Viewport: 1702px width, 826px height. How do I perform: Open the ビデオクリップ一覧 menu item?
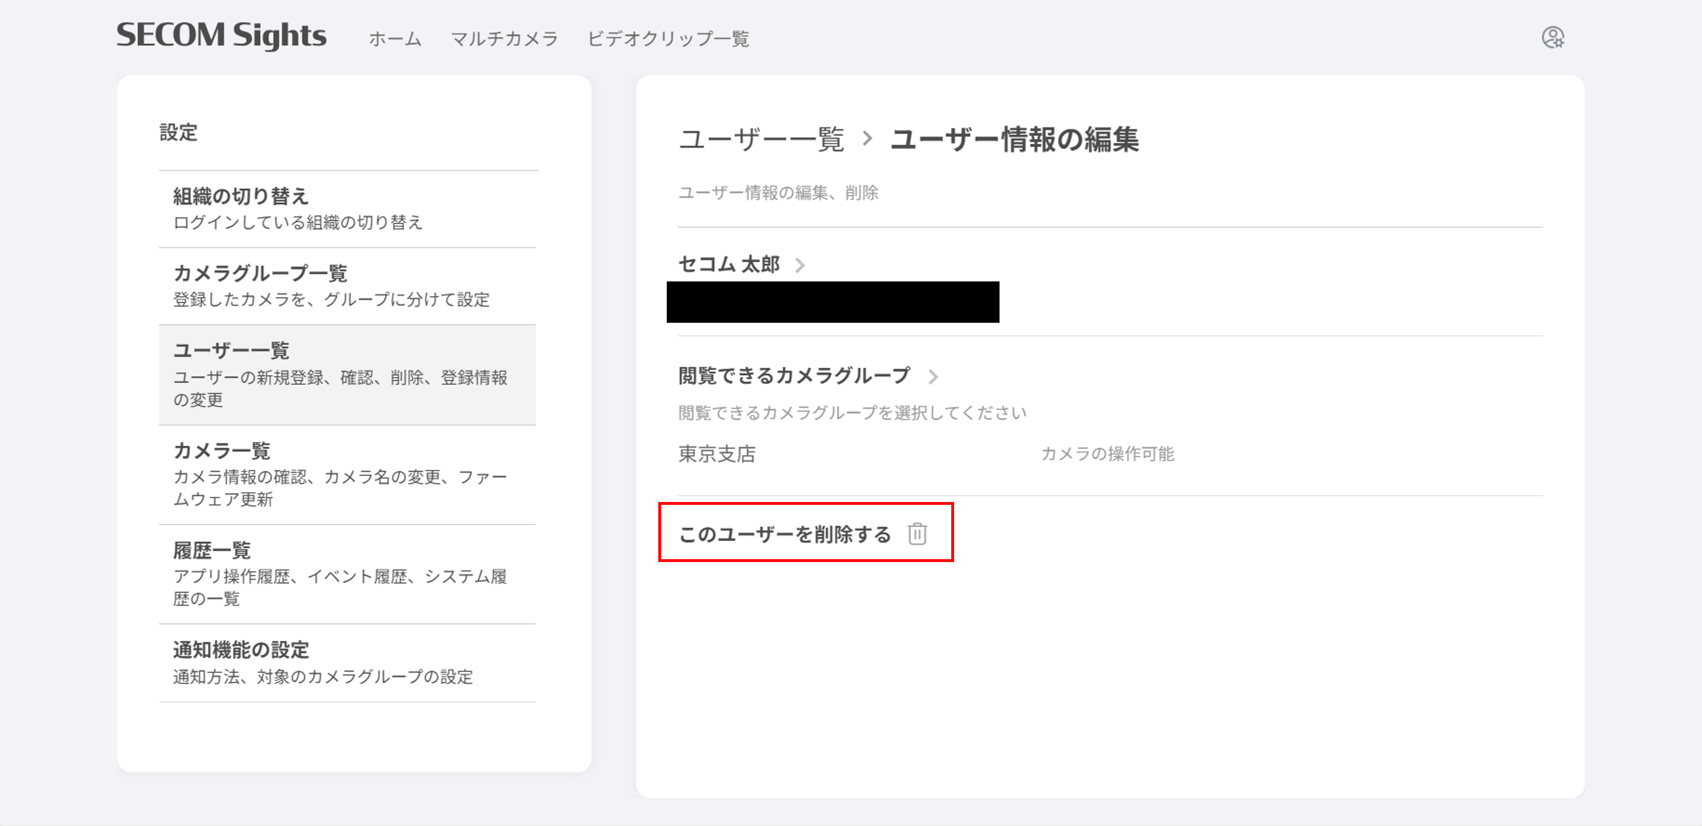pos(668,39)
